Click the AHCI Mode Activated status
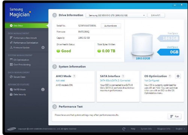This screenshot has width=188, height=135. (60, 81)
